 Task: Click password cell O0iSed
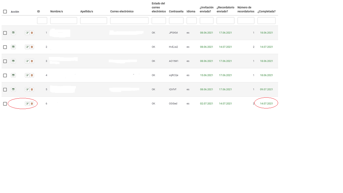pyautogui.click(x=173, y=104)
